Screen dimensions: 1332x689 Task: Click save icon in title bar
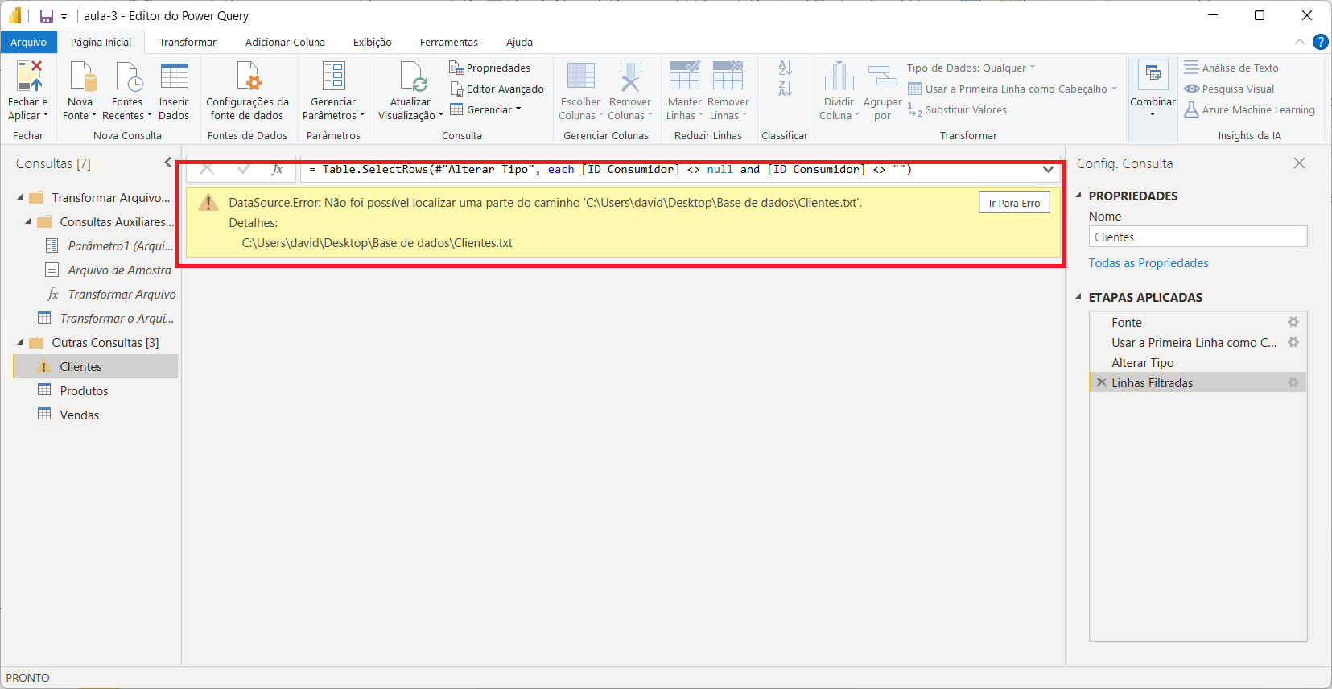(x=47, y=16)
